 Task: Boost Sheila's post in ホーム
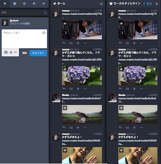pyautogui.click(x=71, y=128)
